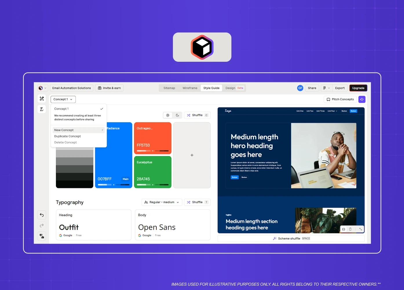Add a new color with the plus card
404x290 pixels.
pos(192,155)
